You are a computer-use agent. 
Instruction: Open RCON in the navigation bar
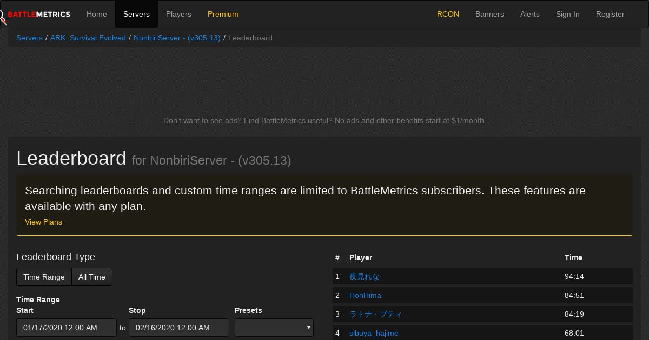tap(448, 14)
